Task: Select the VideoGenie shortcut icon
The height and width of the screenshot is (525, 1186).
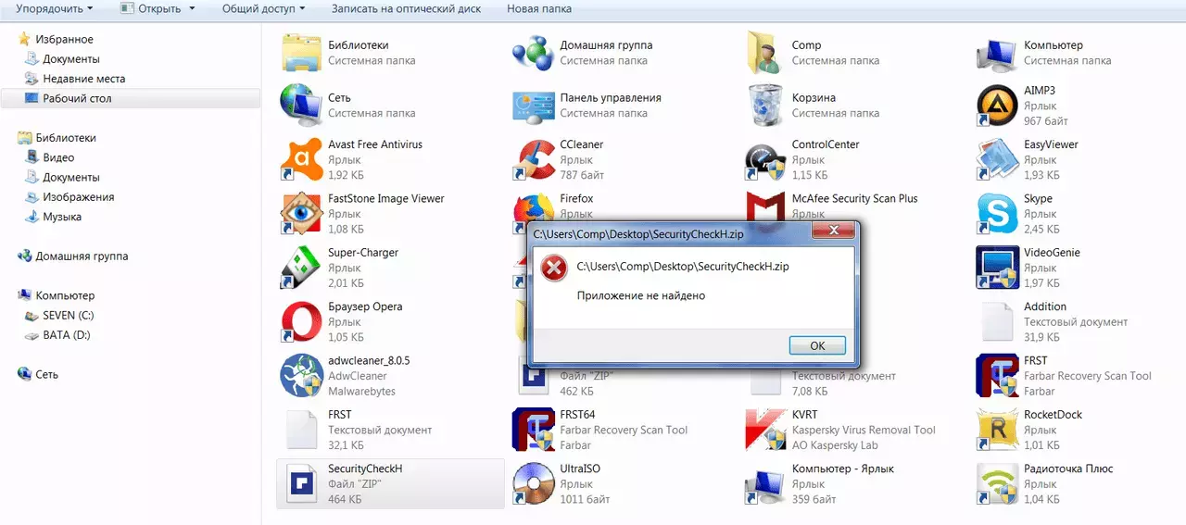Action: pos(997,268)
